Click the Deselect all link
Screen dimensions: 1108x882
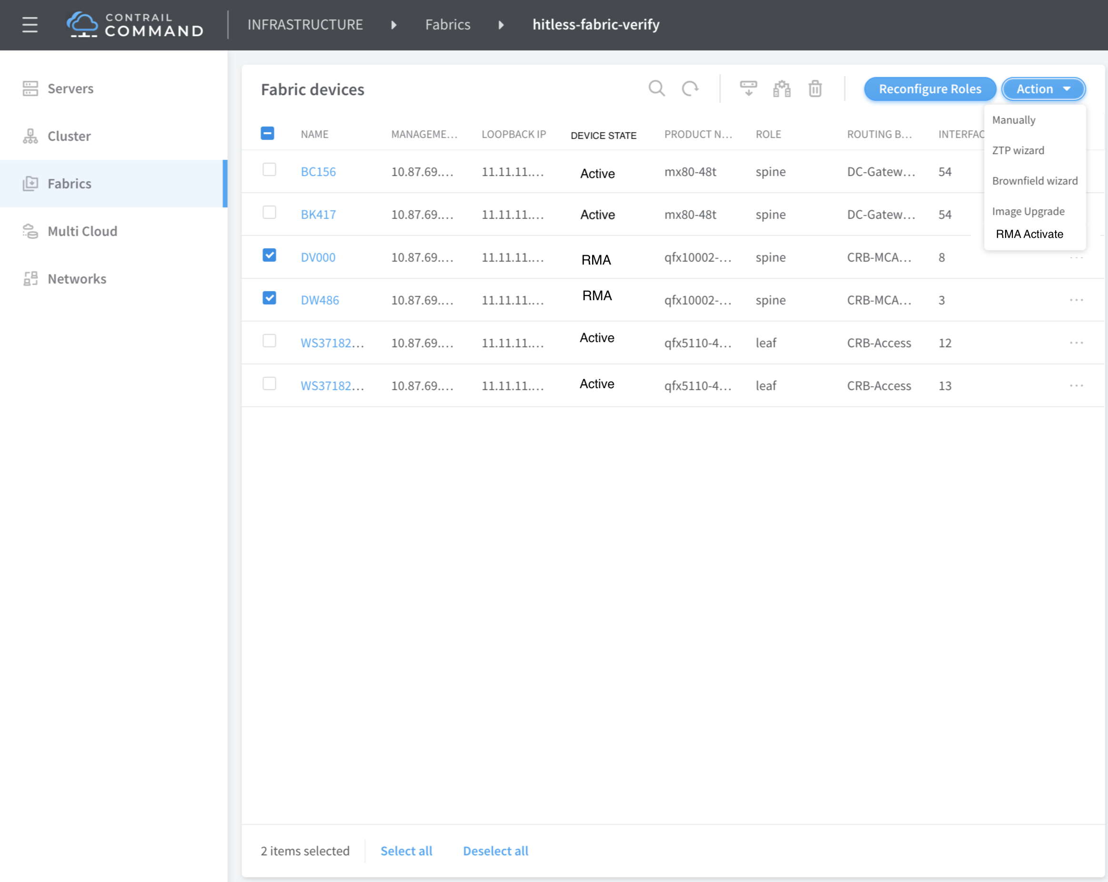click(495, 851)
